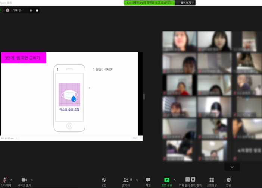Open the 보안 security shield icon
The width and height of the screenshot is (262, 188).
[x=104, y=180]
